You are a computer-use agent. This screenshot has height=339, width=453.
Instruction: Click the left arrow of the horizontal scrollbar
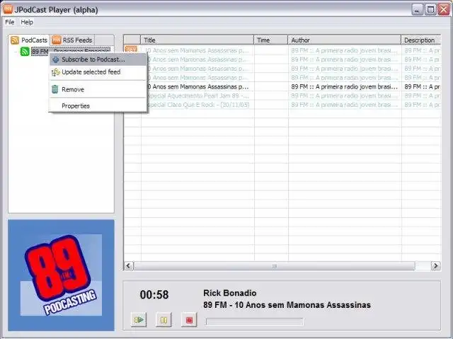coord(129,265)
